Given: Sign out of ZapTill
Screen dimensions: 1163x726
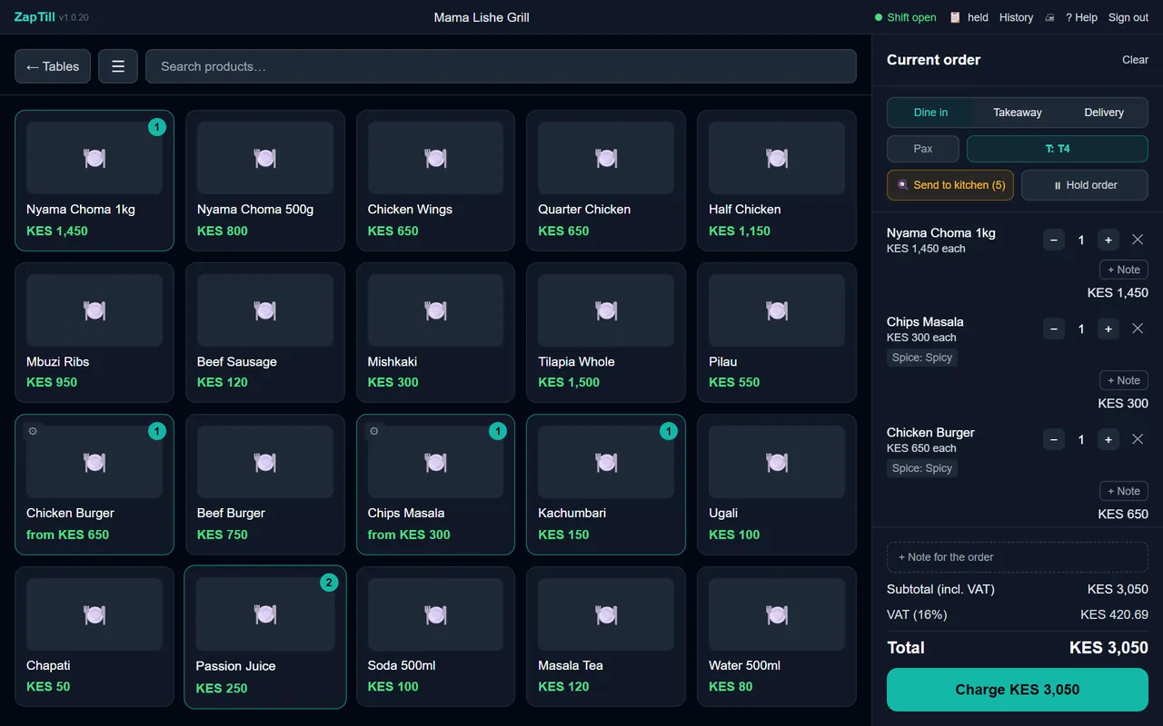Looking at the screenshot, I should pos(1128,17).
